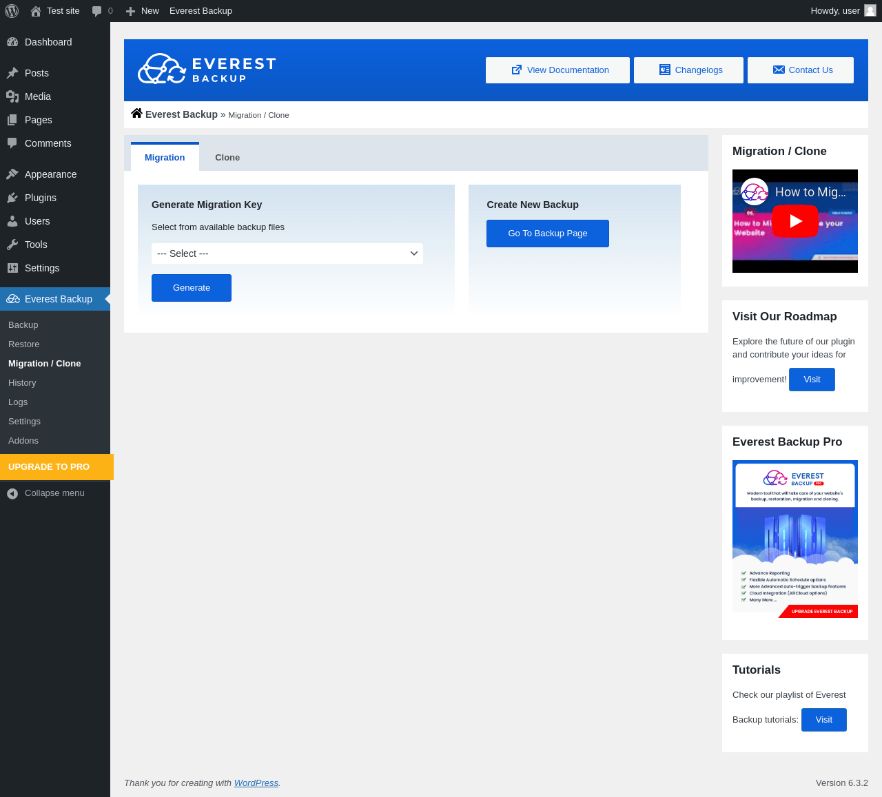The height and width of the screenshot is (797, 882).
Task: Click the Settings sliders icon
Action: pyautogui.click(x=12, y=268)
